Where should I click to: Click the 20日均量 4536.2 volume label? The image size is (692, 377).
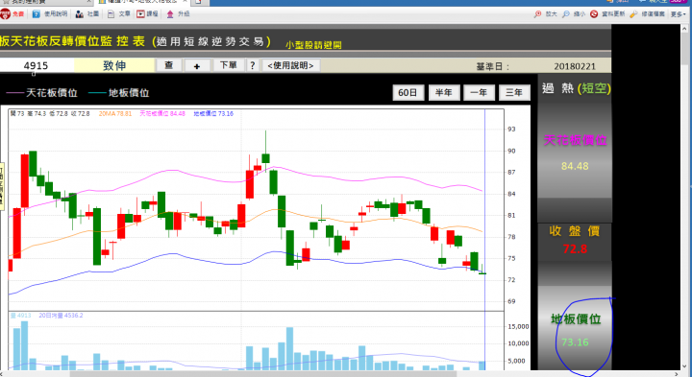61,316
